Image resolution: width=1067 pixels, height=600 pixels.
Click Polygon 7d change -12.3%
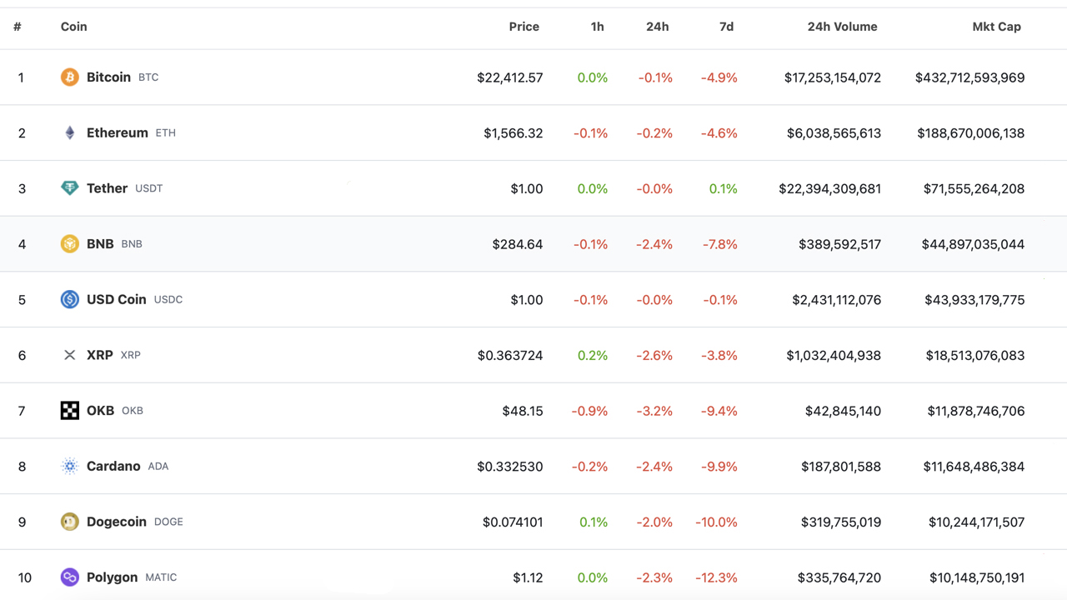tap(717, 577)
